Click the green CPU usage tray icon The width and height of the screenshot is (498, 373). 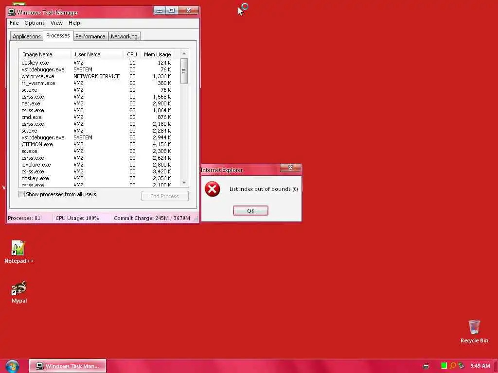444,366
